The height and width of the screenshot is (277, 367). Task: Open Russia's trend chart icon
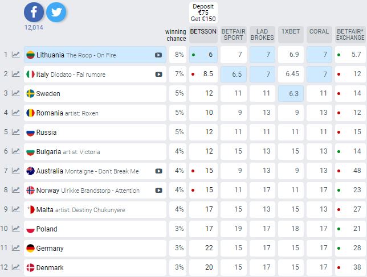coord(15,133)
